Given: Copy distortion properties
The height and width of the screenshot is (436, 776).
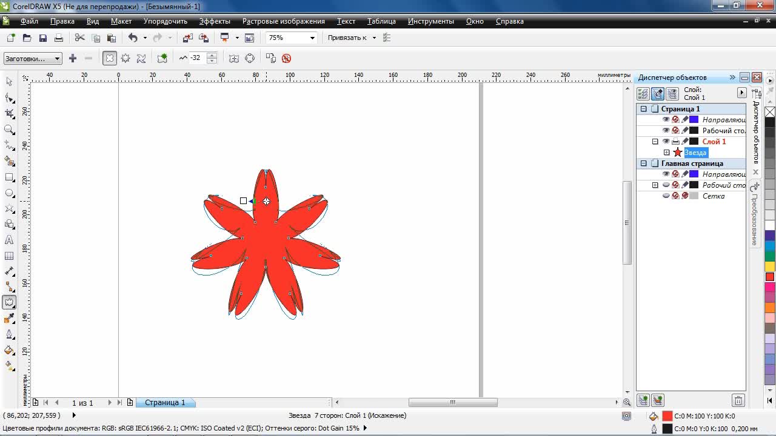Looking at the screenshot, I should pyautogui.click(x=271, y=58).
